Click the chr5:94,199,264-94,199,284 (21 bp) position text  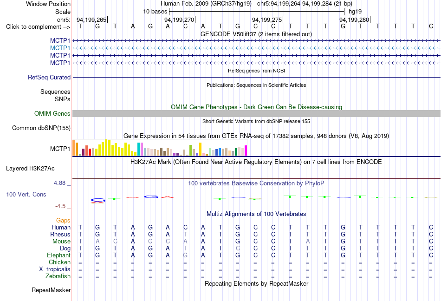point(305,4)
